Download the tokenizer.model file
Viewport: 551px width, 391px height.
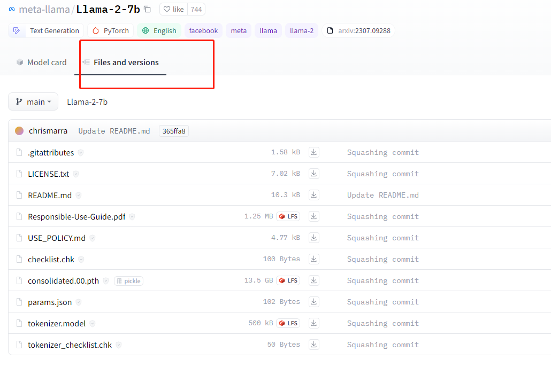point(314,323)
